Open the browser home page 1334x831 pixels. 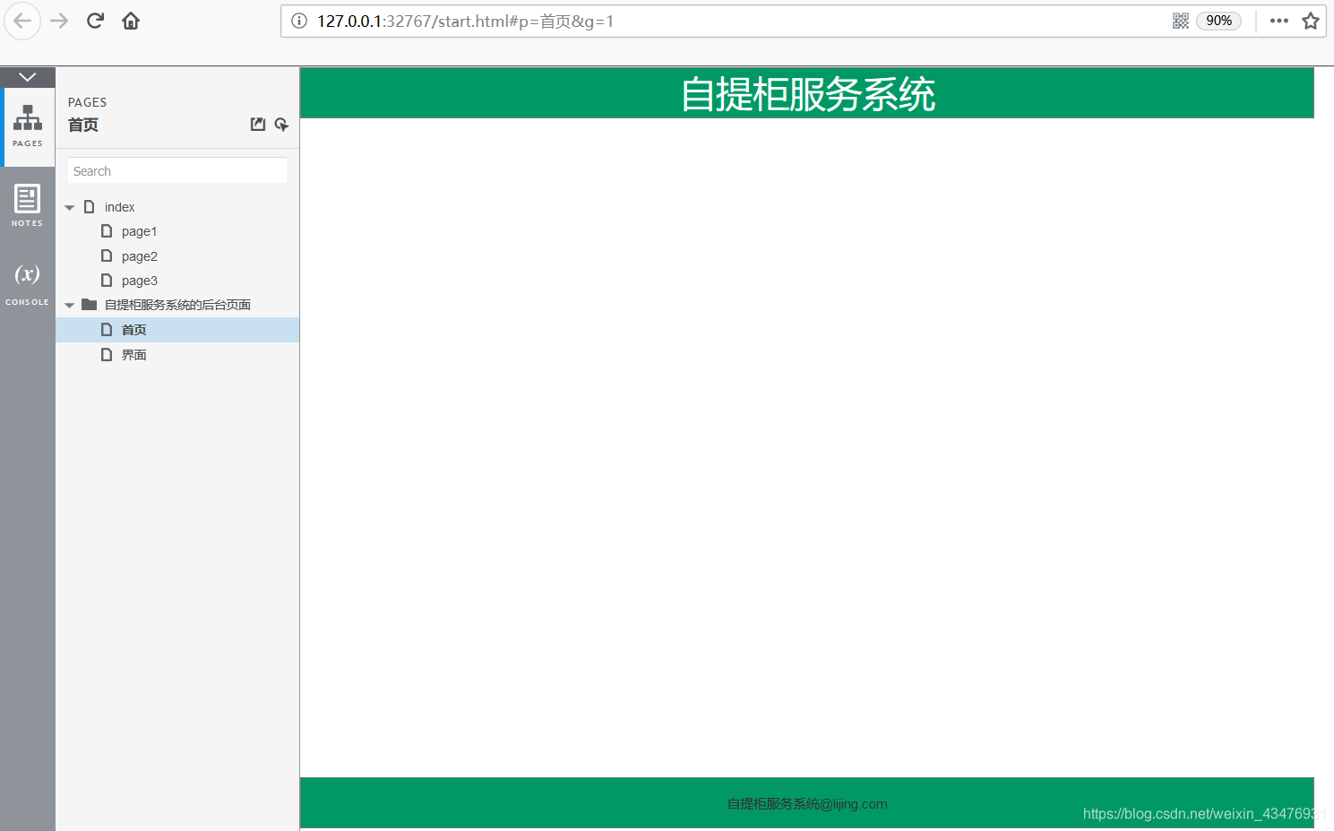[131, 21]
